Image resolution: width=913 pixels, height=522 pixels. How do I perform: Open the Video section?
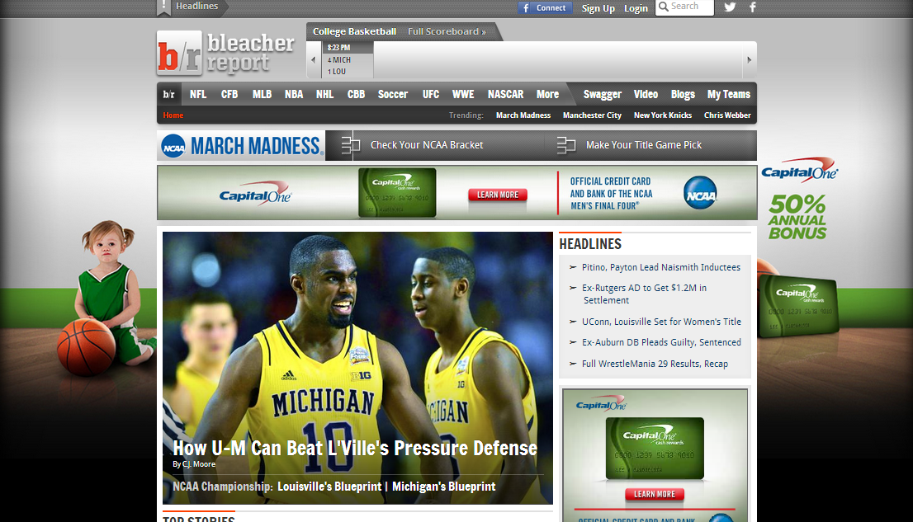click(x=646, y=94)
